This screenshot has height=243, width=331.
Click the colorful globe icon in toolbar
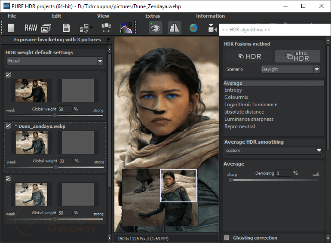193,28
